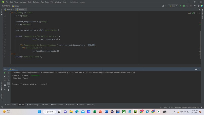Open Search Everywhere magnifier icon
This screenshot has height=115, width=204.
click(x=195, y=6)
